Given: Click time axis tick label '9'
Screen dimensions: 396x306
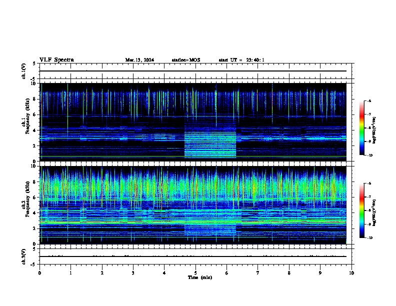Looking at the screenshot, I should tap(320, 273).
